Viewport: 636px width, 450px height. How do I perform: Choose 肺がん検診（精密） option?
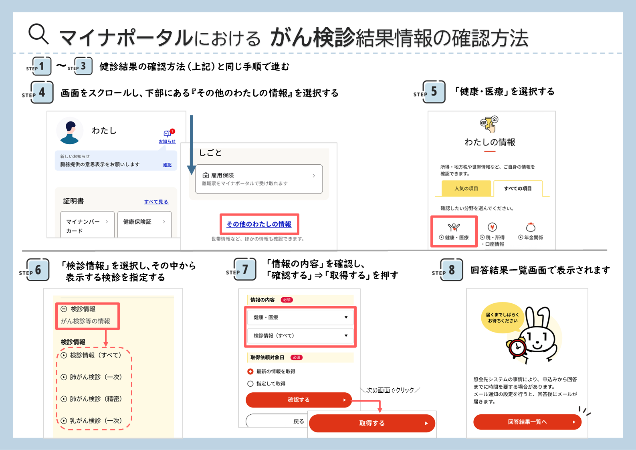tap(91, 399)
